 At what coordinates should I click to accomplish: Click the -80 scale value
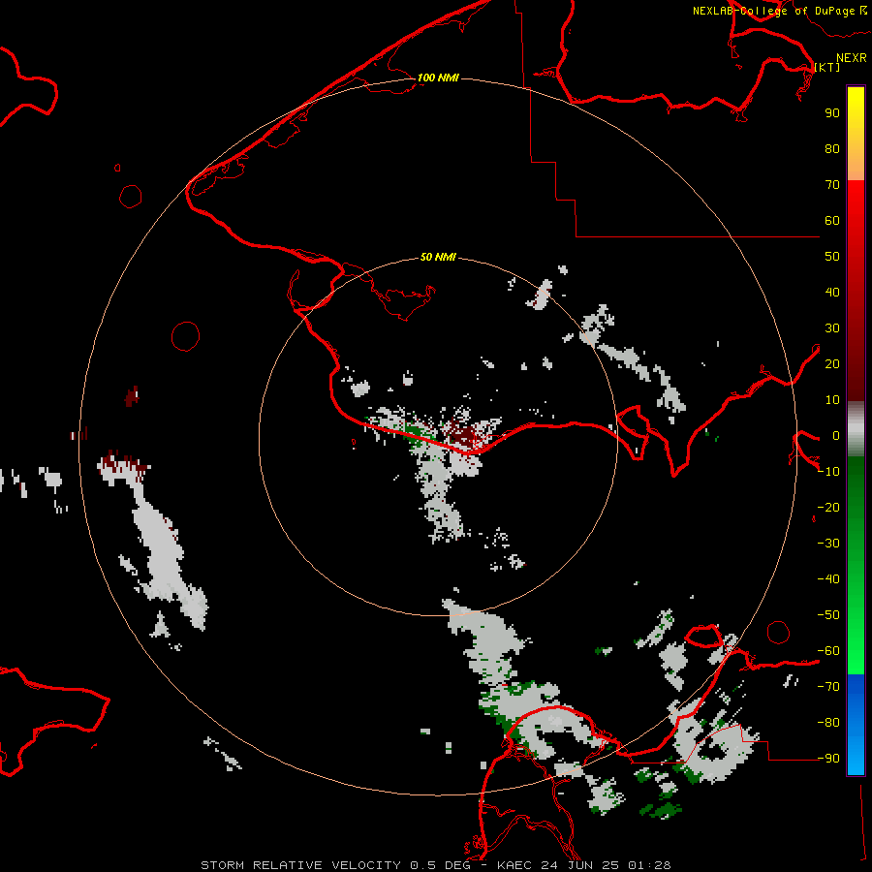pyautogui.click(x=828, y=723)
